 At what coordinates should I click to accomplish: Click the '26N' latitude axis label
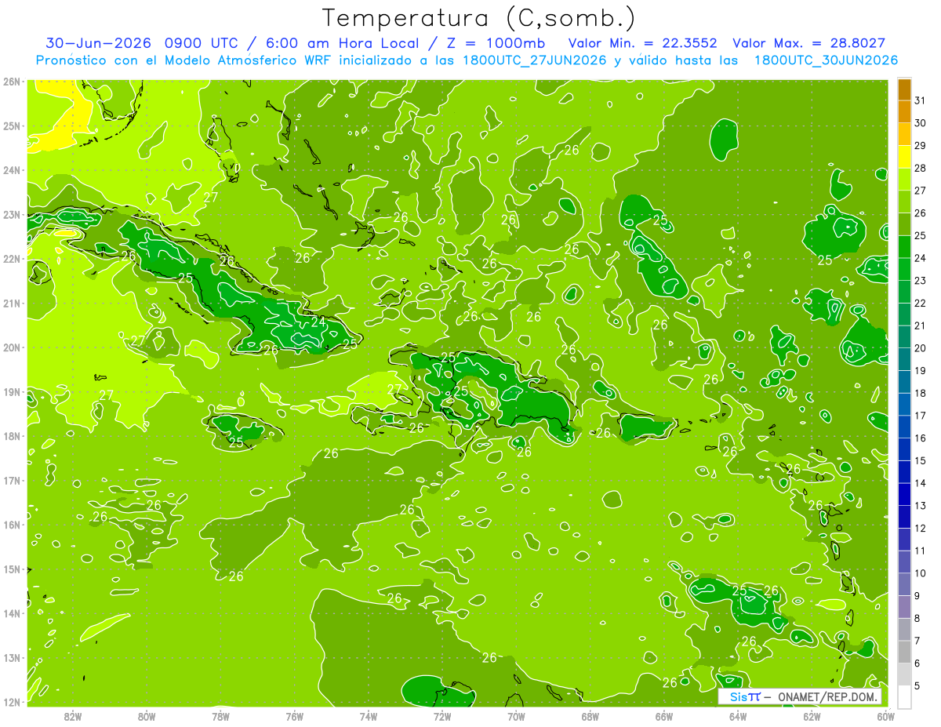(x=11, y=82)
